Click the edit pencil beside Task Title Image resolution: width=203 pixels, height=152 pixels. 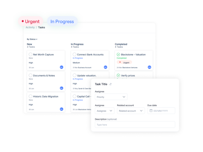coord(110,84)
